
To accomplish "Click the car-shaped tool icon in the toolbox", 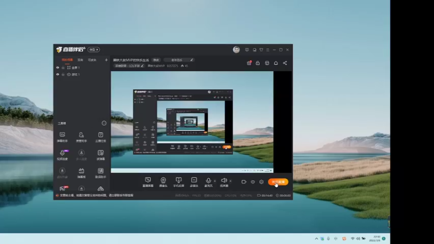I will [x=100, y=189].
